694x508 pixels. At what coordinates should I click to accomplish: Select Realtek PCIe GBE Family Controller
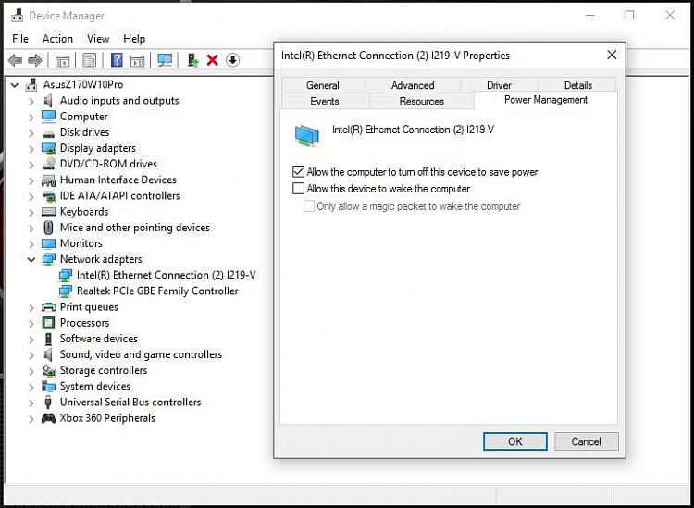(x=157, y=291)
